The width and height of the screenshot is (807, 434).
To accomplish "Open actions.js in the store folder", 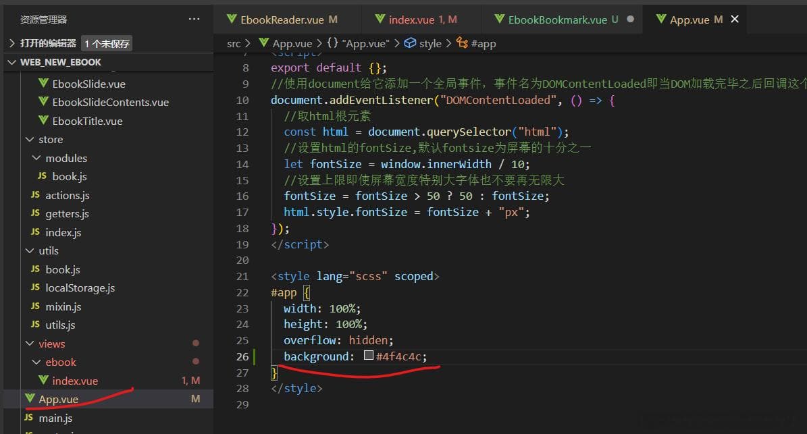I will coord(68,196).
